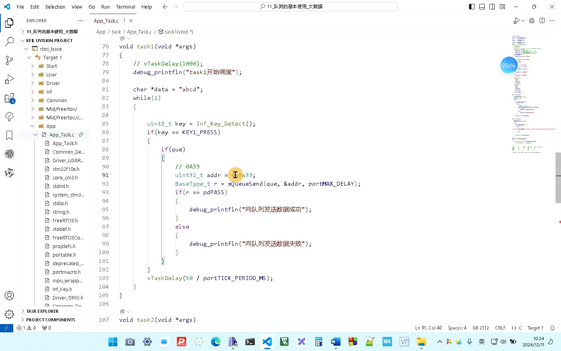
Task: Open the Extensions view
Action: tap(9, 98)
